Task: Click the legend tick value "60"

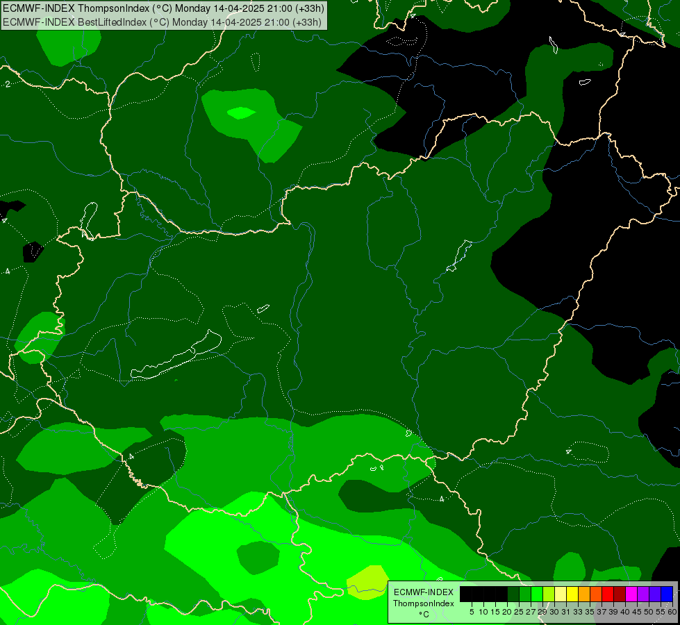Action: pos(672,612)
